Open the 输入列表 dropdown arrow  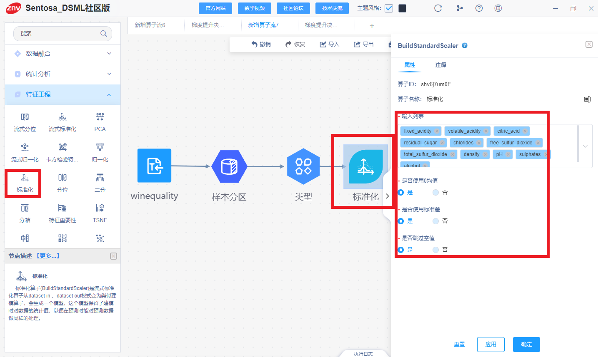tap(585, 146)
